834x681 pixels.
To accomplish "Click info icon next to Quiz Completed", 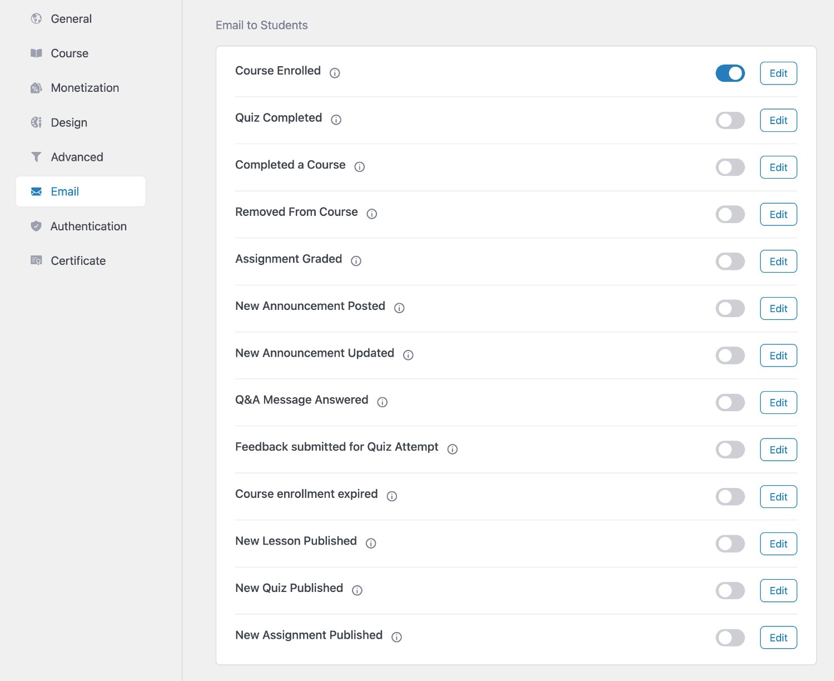I will (x=336, y=120).
